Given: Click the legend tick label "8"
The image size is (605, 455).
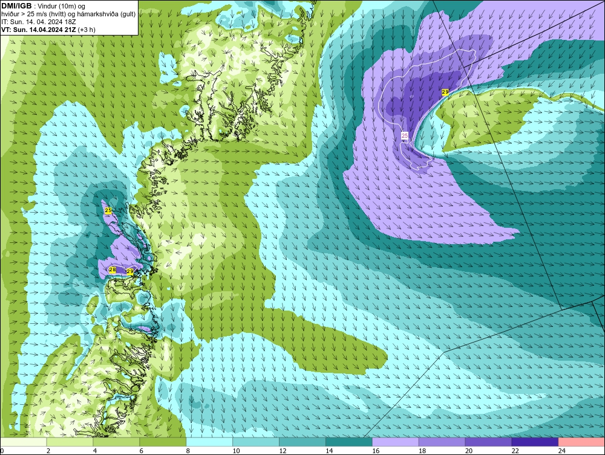Looking at the screenshot, I should pos(188,451).
